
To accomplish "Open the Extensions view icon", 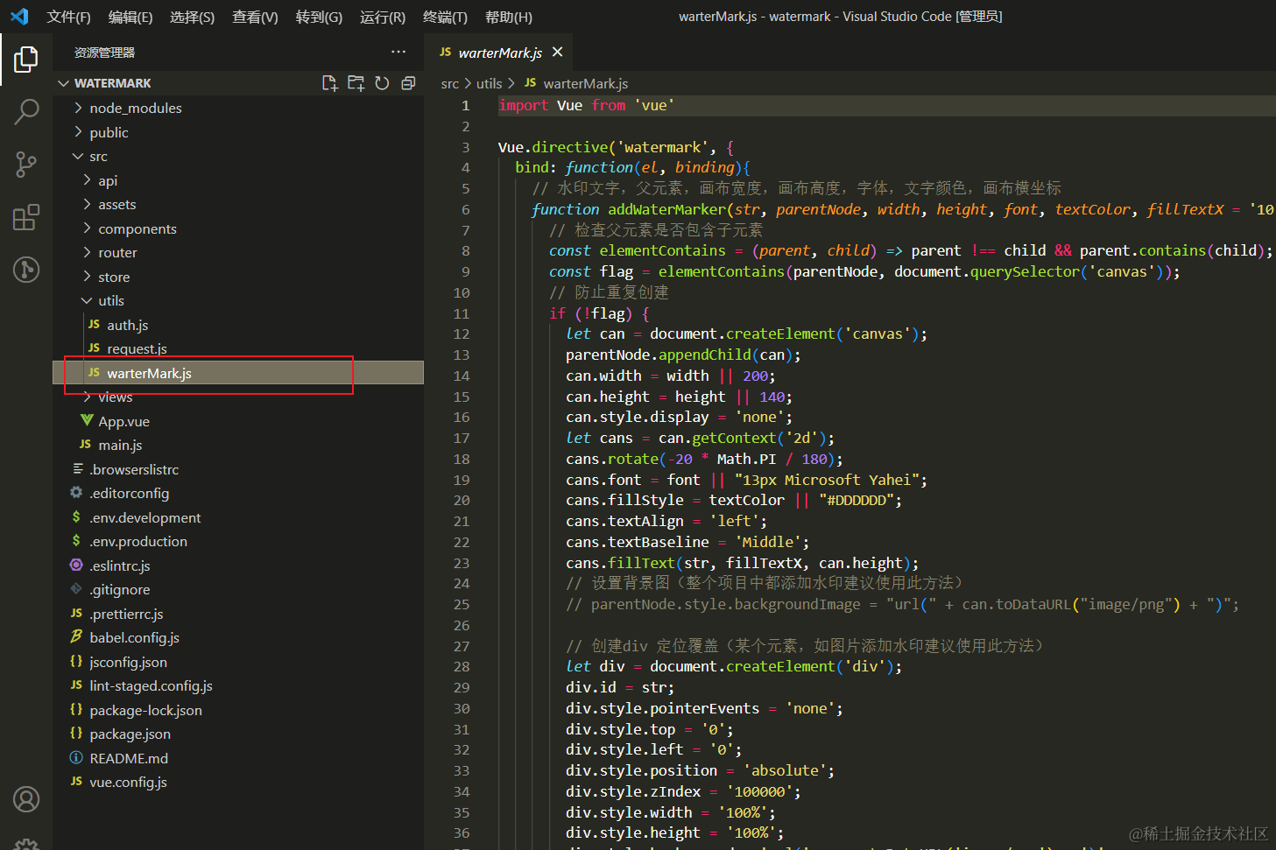I will click(26, 217).
